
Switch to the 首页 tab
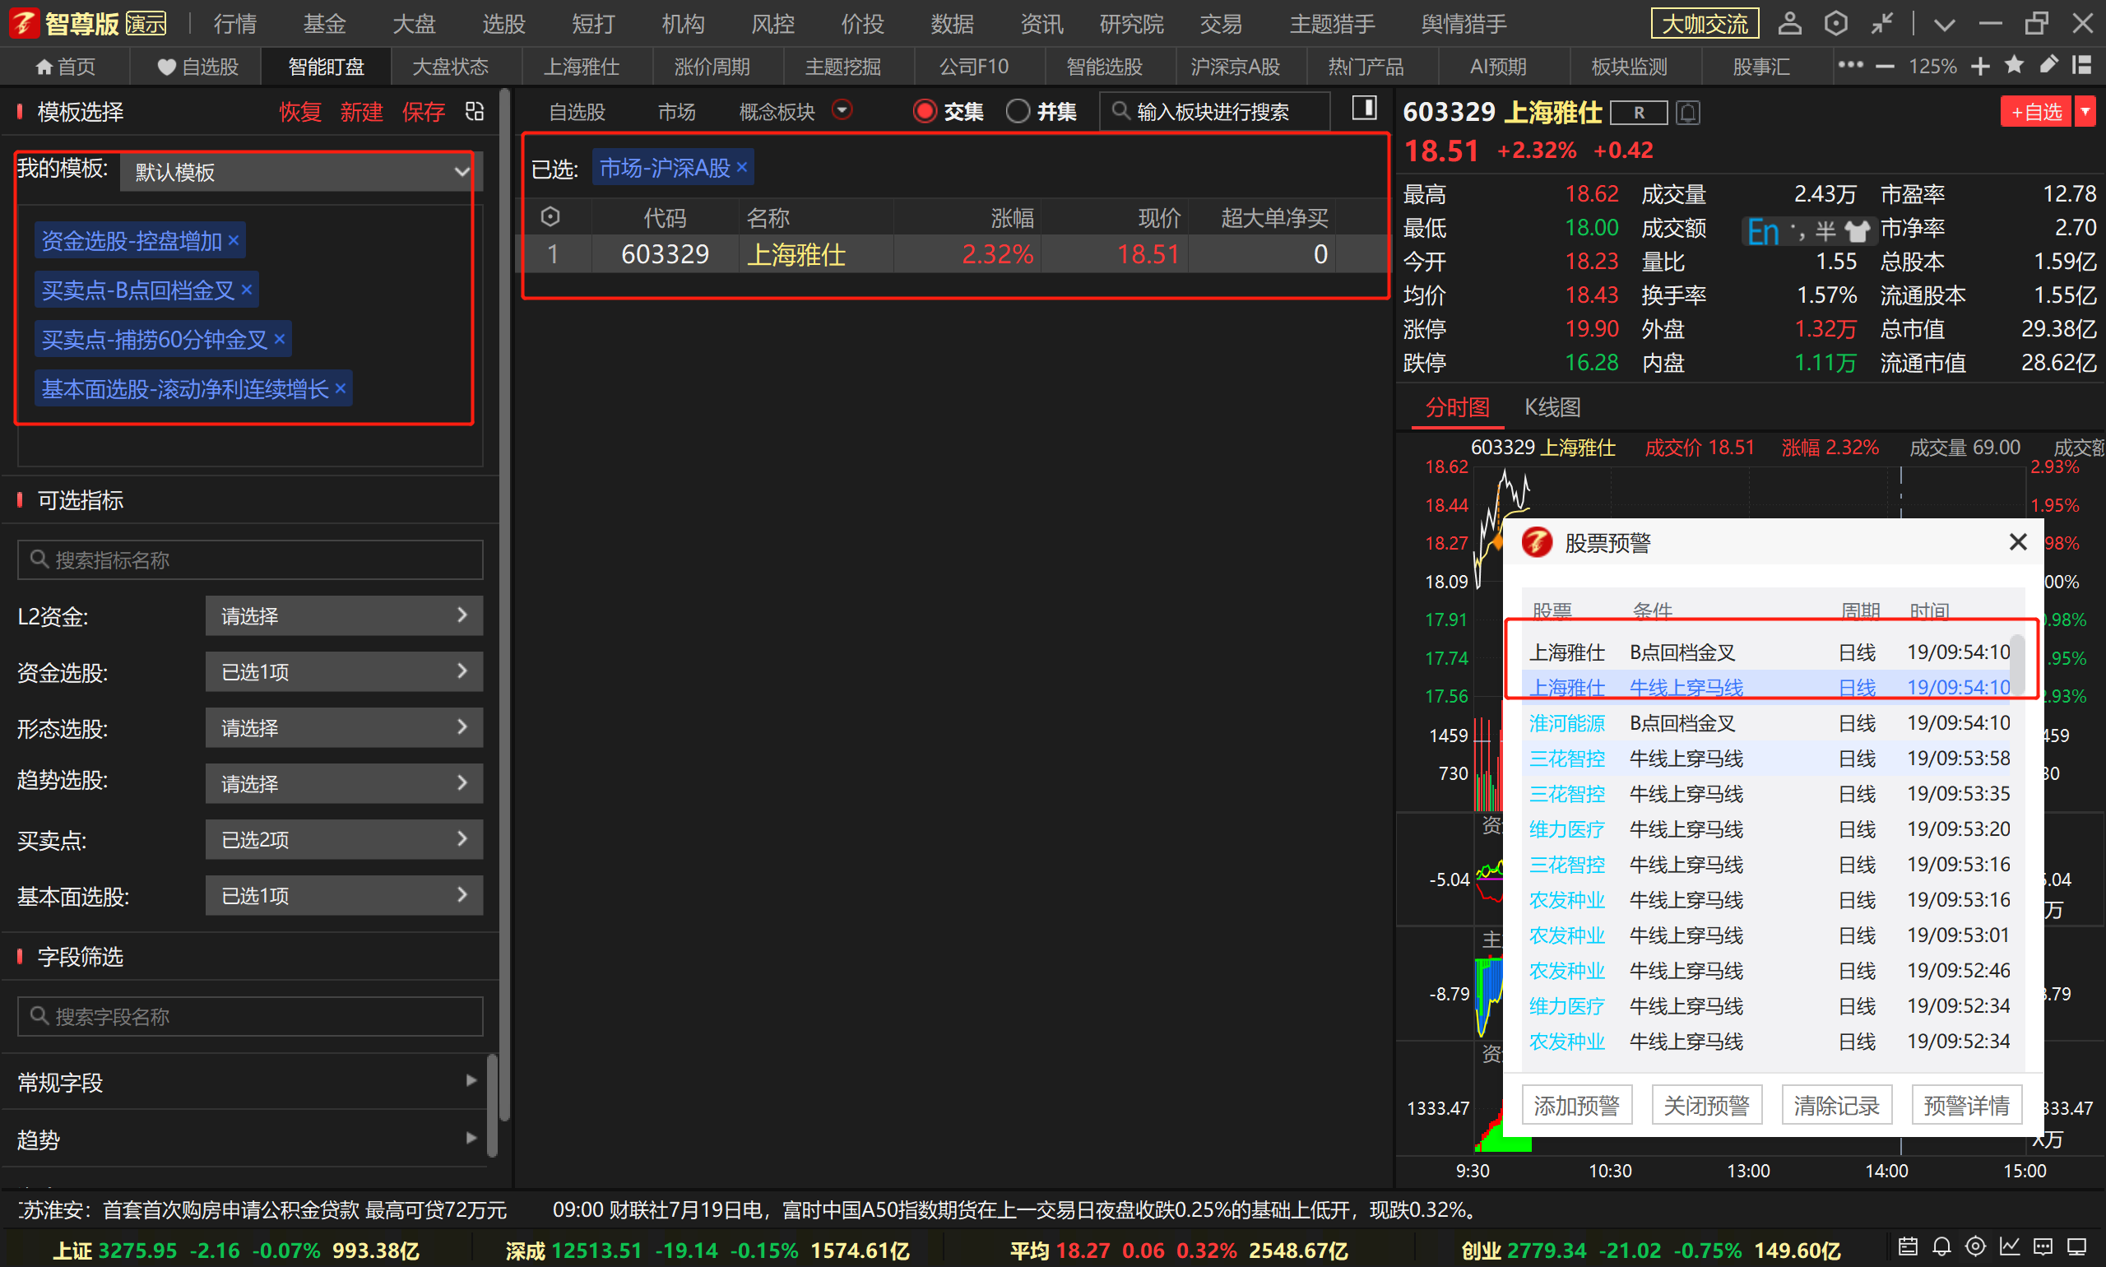(65, 66)
